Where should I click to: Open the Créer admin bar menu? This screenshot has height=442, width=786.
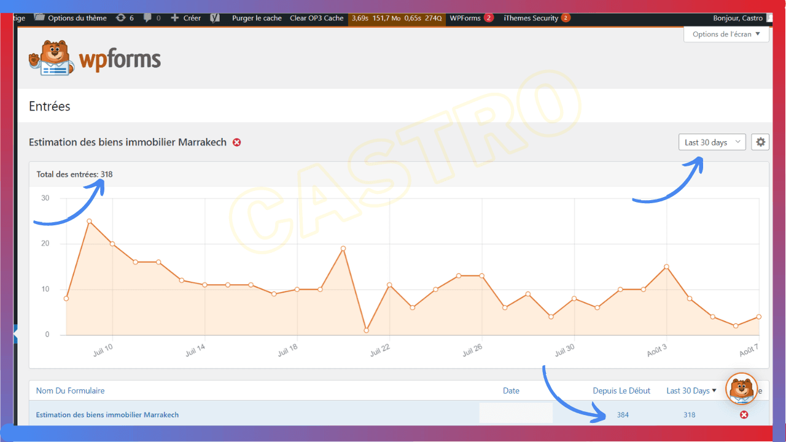tap(192, 18)
